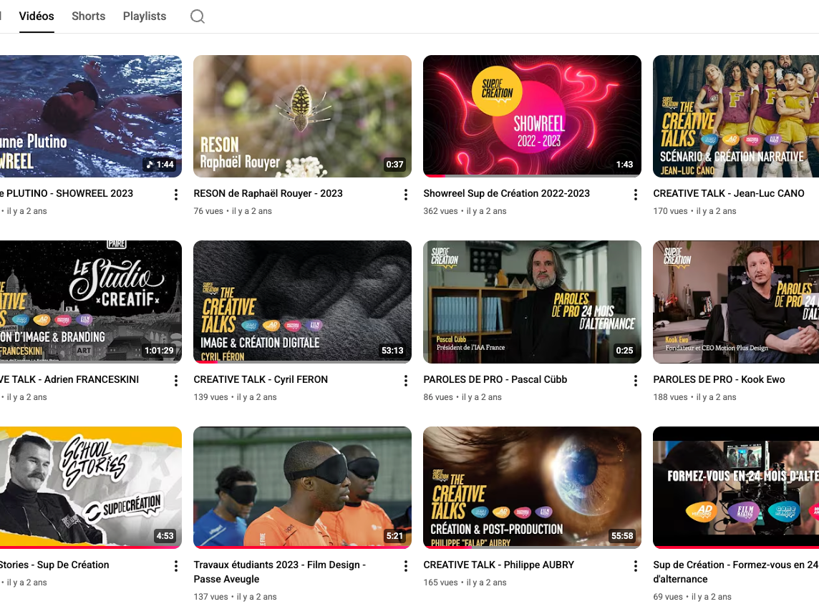Play the Cyril Féron Image & Création Digitale thumbnail

coord(302,301)
